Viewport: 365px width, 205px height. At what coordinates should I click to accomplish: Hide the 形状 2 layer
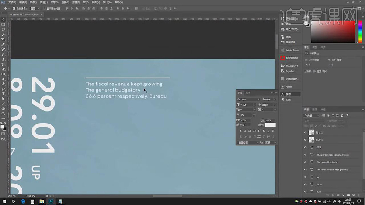[x=305, y=132]
